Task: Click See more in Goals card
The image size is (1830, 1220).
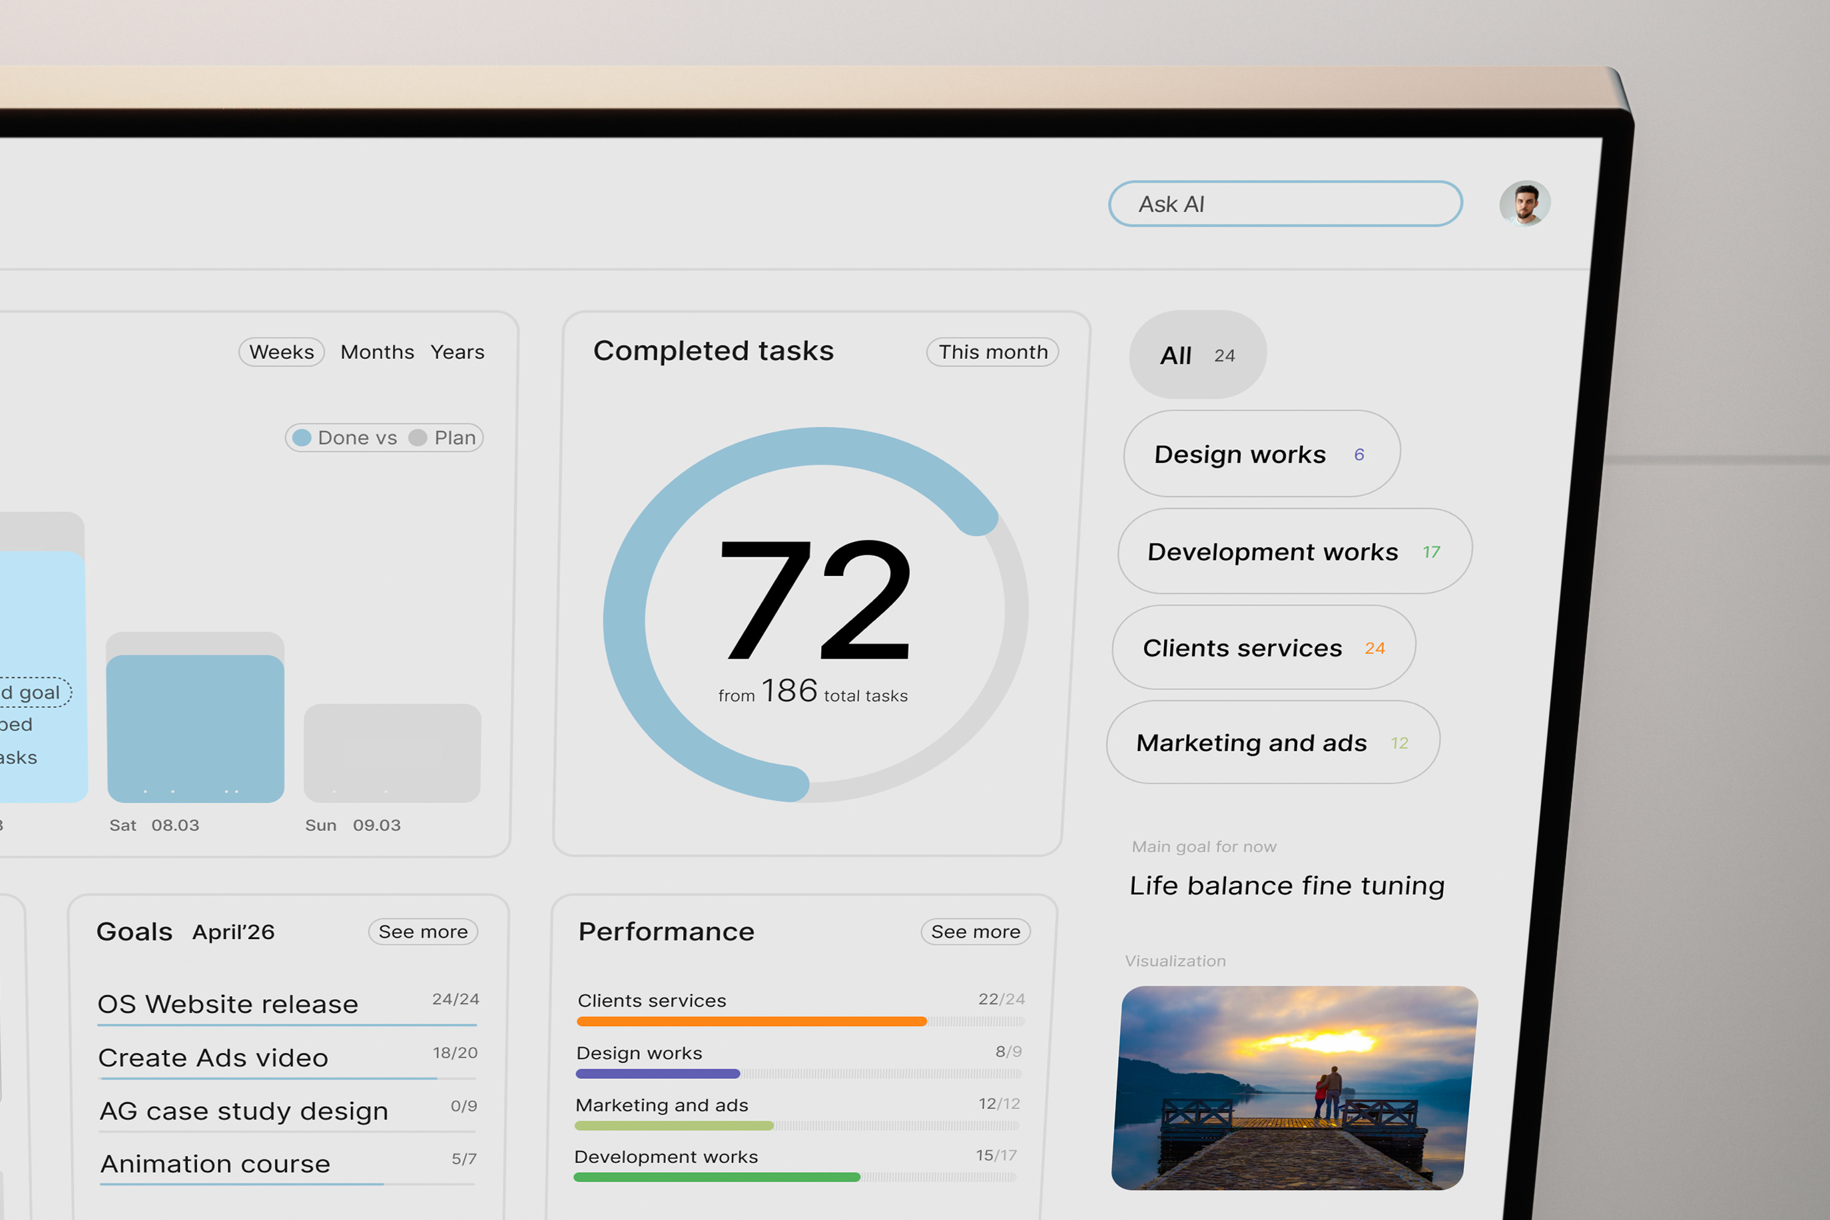Action: (424, 932)
